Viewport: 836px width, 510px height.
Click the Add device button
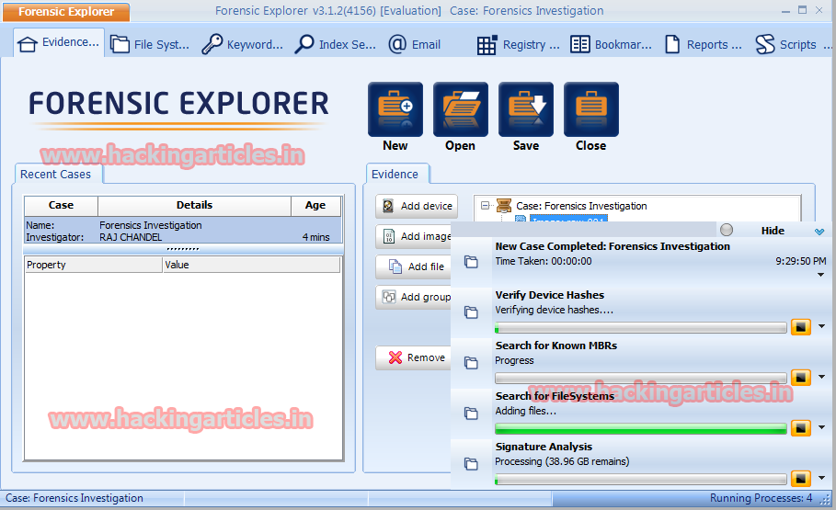(x=417, y=206)
